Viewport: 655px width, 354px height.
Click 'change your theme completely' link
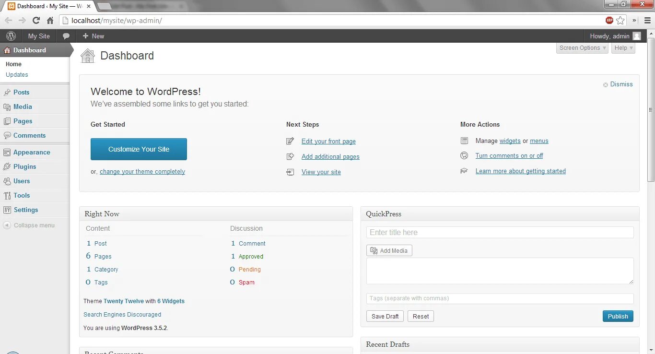tap(142, 171)
